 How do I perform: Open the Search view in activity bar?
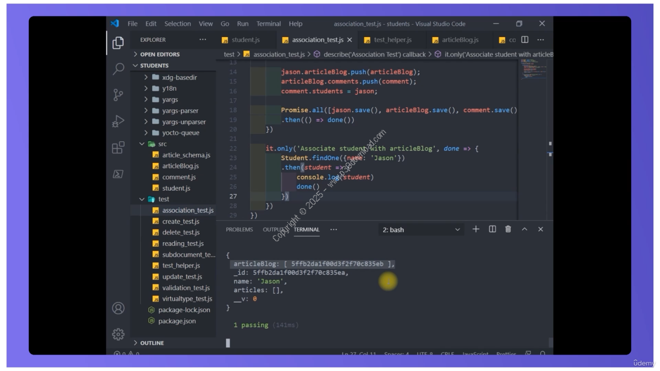[119, 69]
